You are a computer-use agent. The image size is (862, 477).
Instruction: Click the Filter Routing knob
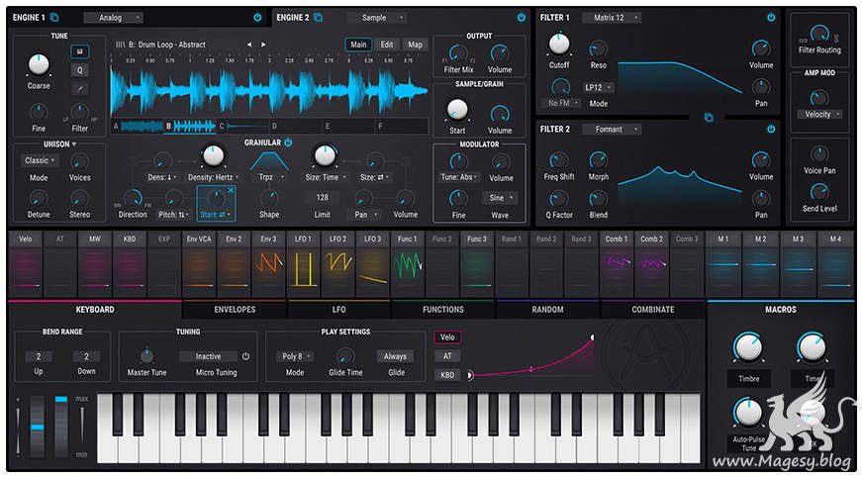pos(819,34)
